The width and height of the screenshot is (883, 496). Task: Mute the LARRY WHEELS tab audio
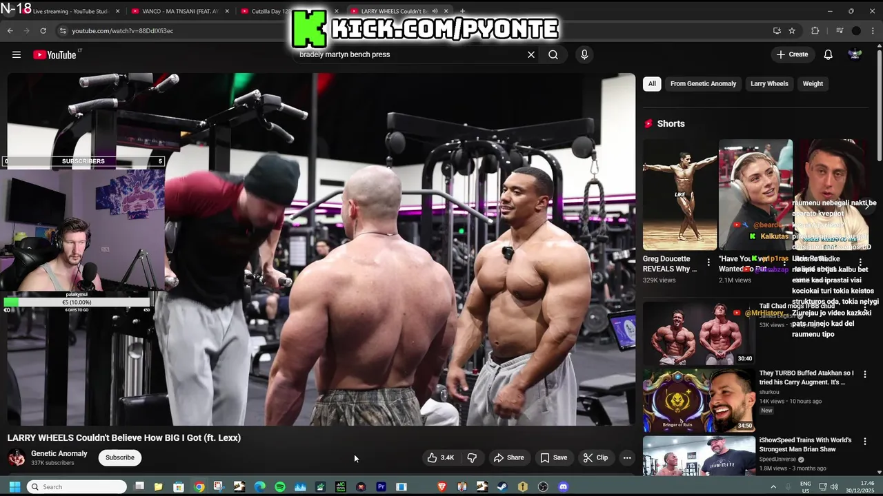435,11
